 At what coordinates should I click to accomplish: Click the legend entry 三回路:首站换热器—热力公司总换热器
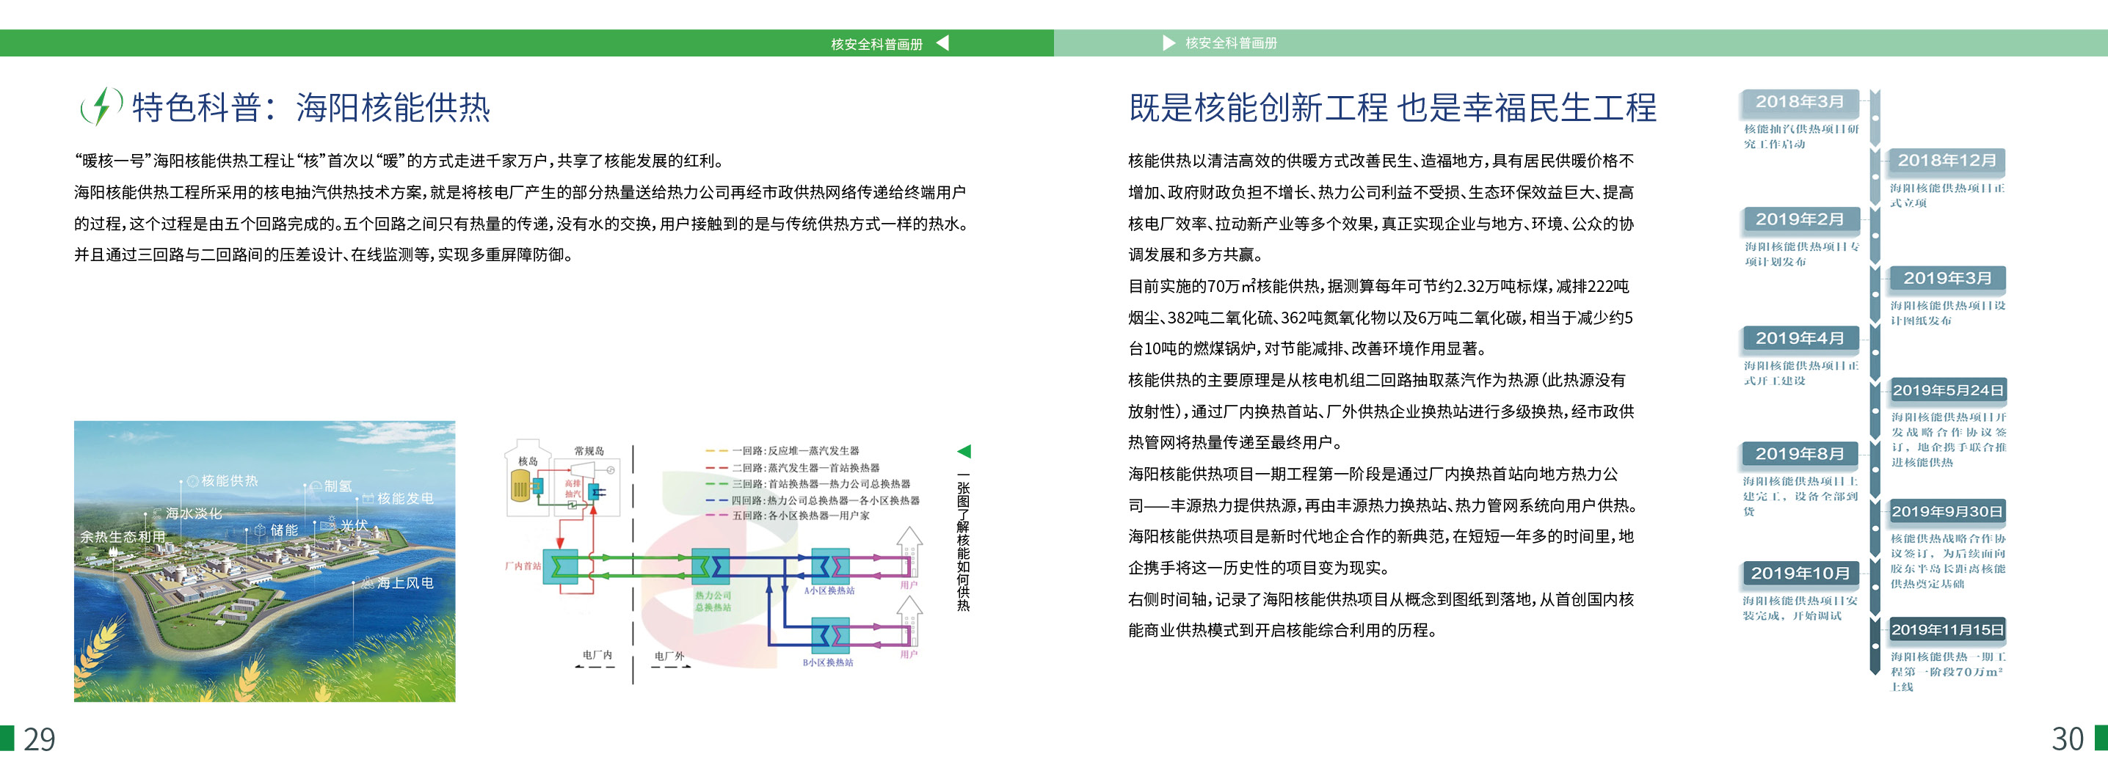coord(807,484)
